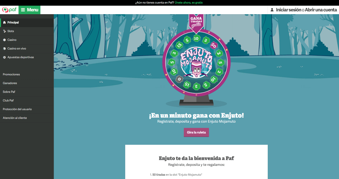Click the heading '¡En un minuto gana con Enjuto!'
Viewport: 339px width, 179px height.
click(x=196, y=116)
